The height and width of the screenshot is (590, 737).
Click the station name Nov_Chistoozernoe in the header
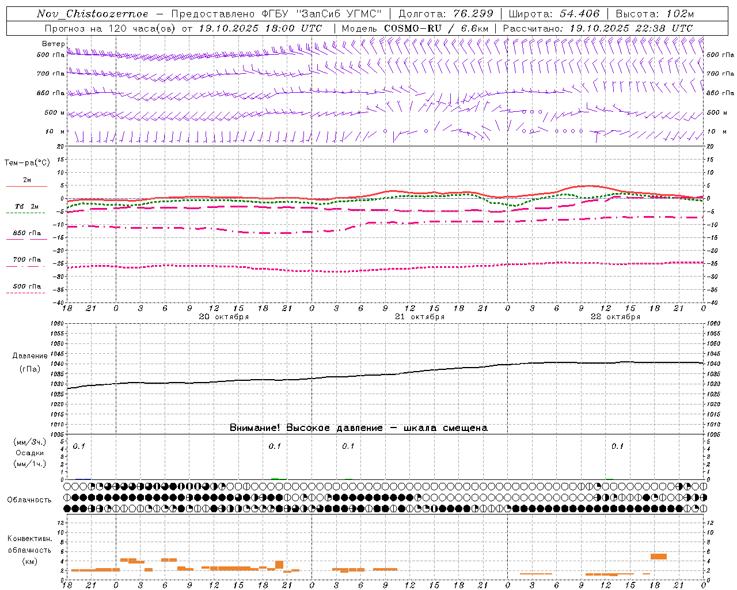(93, 14)
